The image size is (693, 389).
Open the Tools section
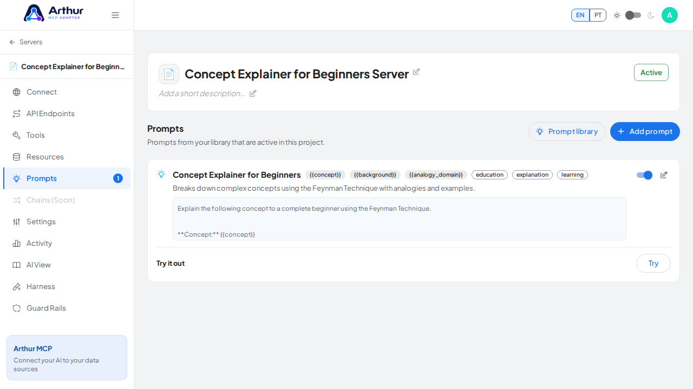tap(67, 135)
